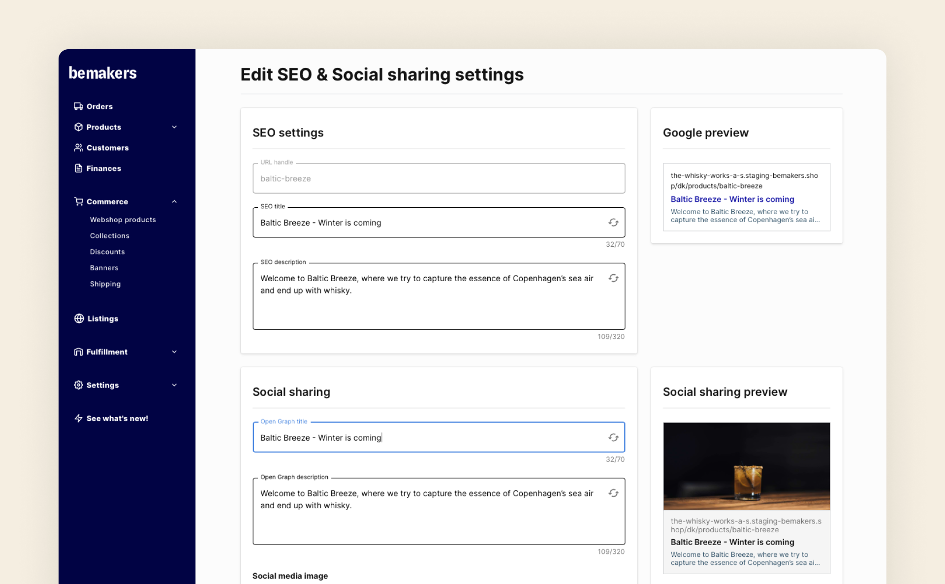The height and width of the screenshot is (584, 945).
Task: Open Listings in the sidebar
Action: 102,319
